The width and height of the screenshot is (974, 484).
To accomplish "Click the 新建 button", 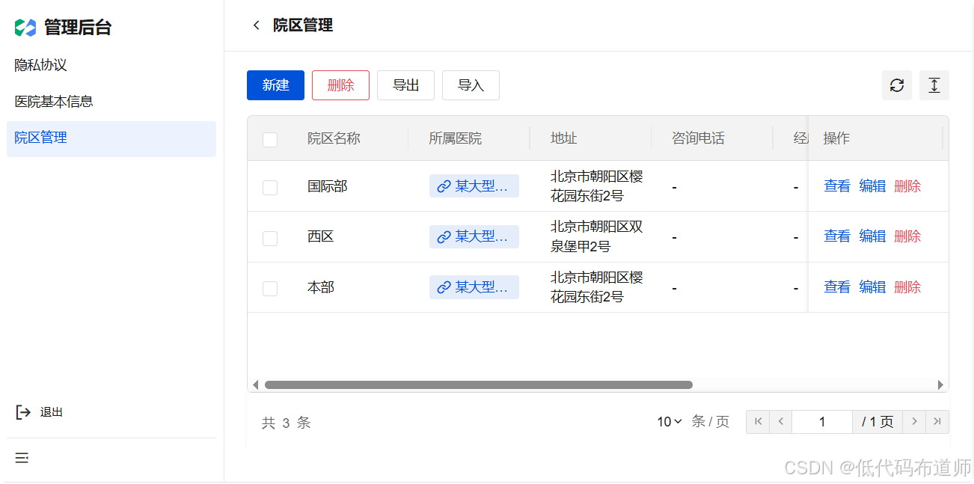I will tap(275, 85).
